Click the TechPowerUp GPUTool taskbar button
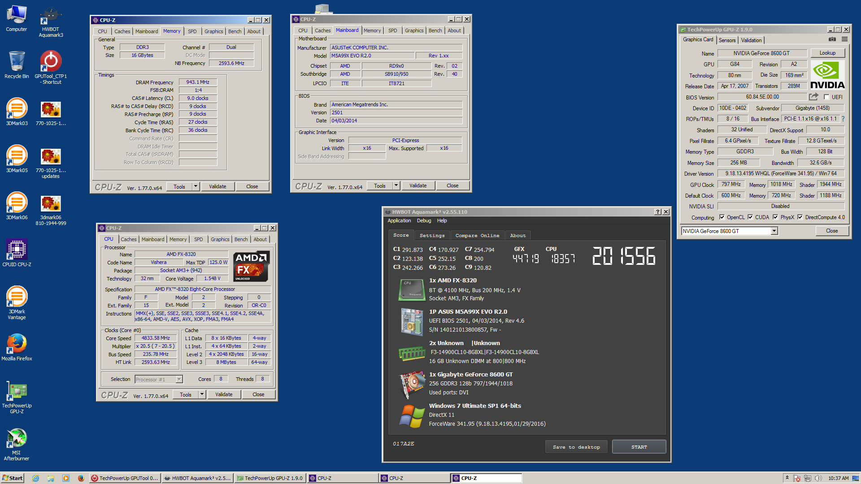 (125, 478)
